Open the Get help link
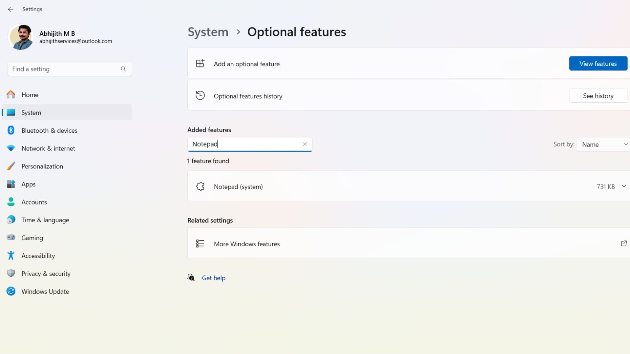The height and width of the screenshot is (354, 630). pyautogui.click(x=214, y=278)
